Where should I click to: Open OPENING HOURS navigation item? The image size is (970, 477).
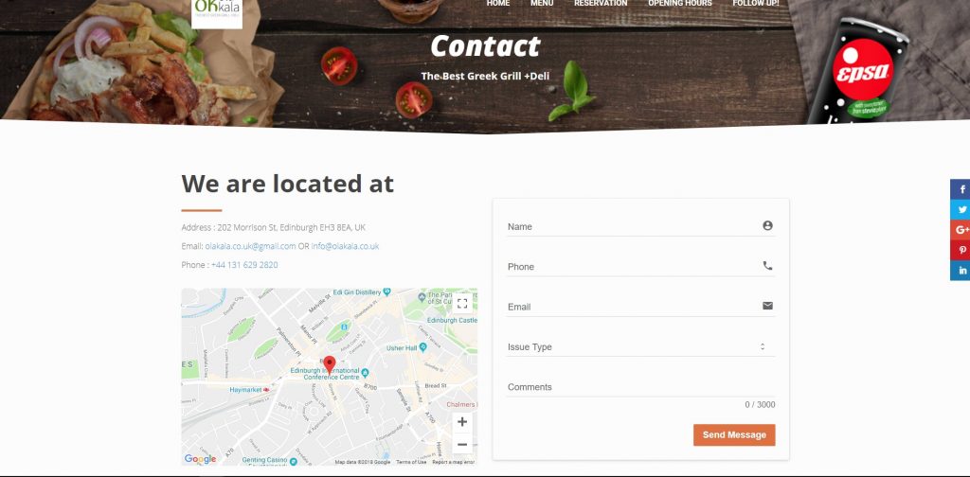(x=680, y=4)
